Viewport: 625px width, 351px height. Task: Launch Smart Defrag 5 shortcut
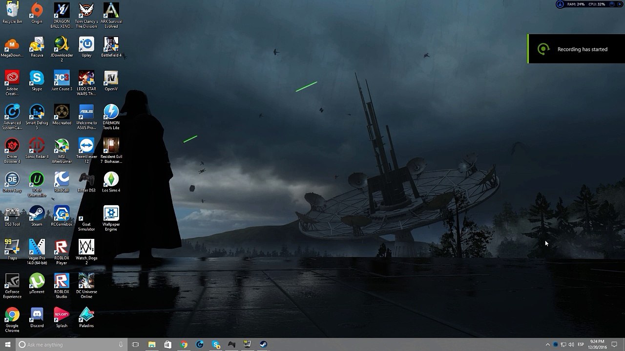point(37,117)
